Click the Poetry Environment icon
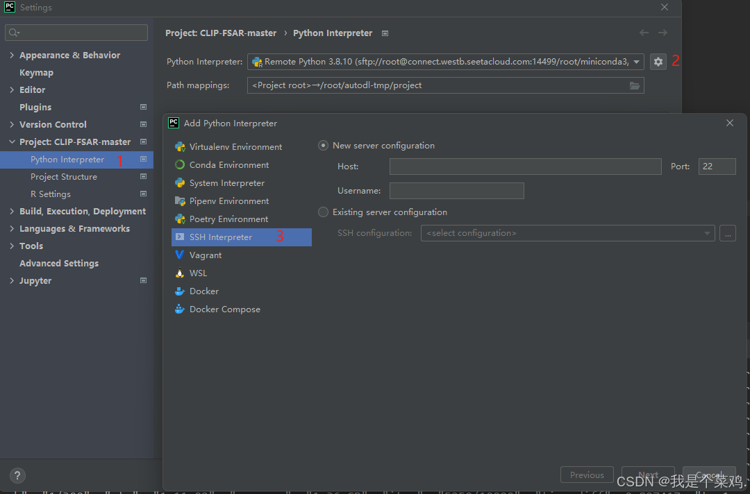Screen dimensions: 750x494 tap(180, 219)
